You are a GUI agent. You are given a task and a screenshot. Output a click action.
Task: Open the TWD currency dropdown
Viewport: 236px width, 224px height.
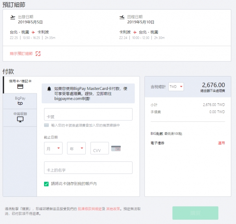click(176, 86)
